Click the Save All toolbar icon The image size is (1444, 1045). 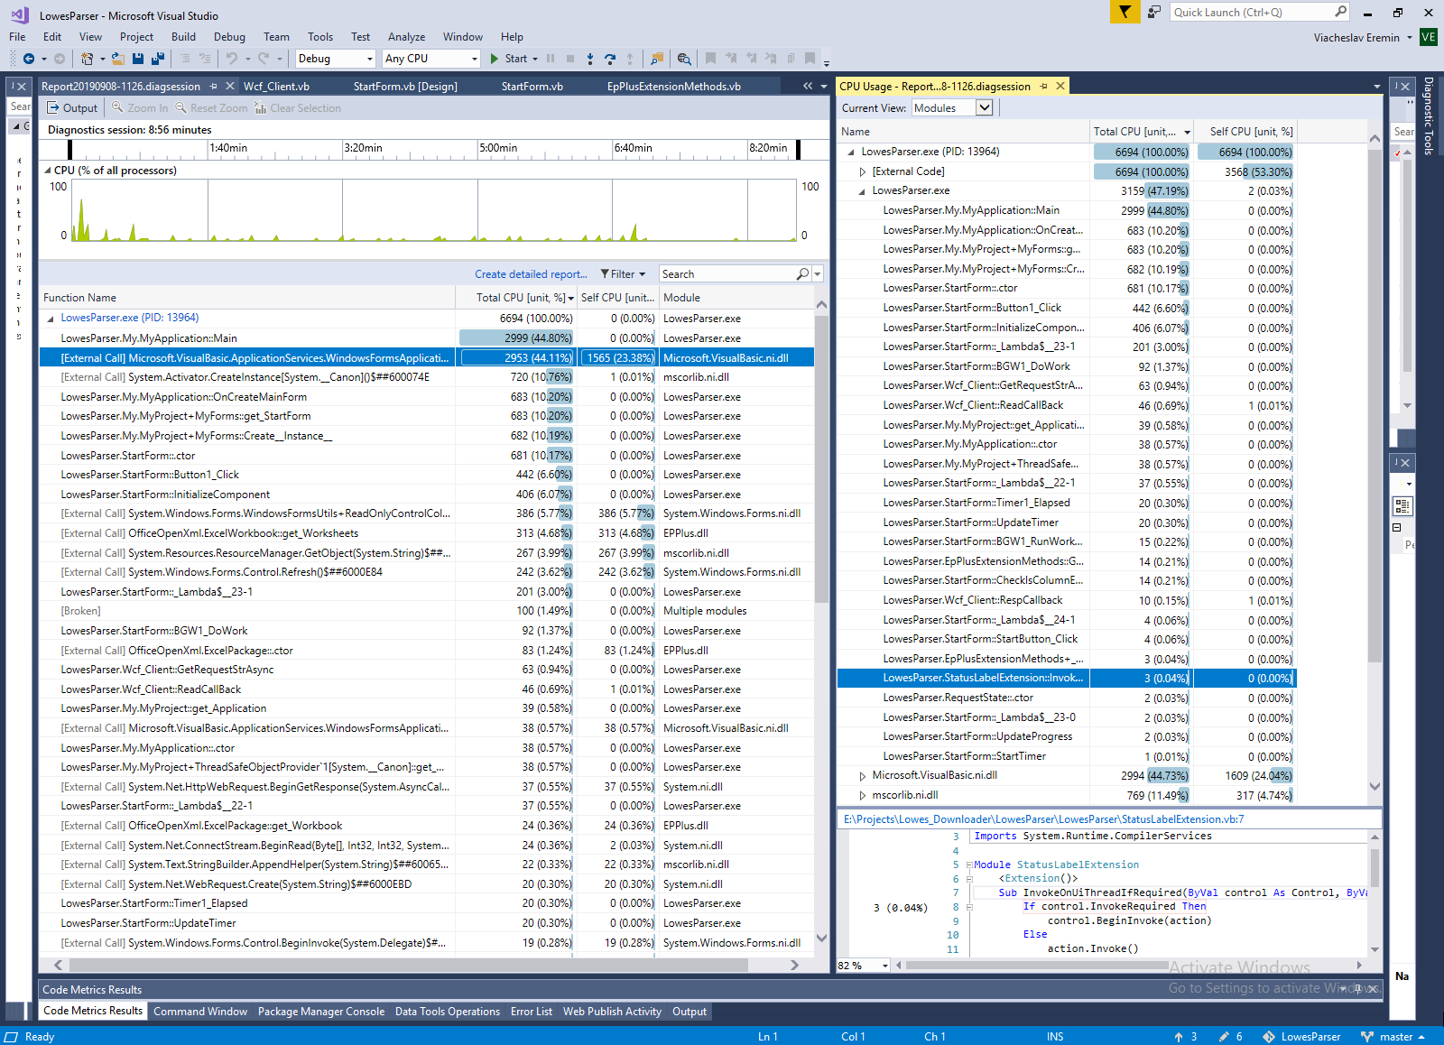158,59
